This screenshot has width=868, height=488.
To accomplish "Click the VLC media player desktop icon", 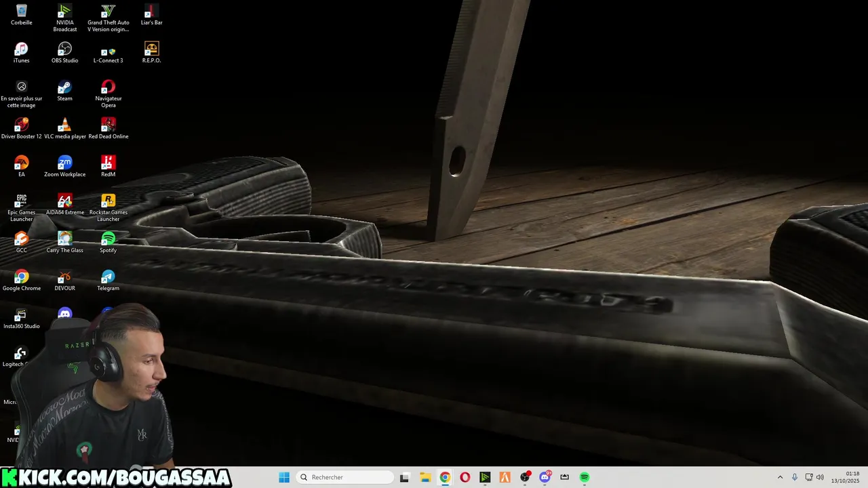I will click(x=65, y=128).
